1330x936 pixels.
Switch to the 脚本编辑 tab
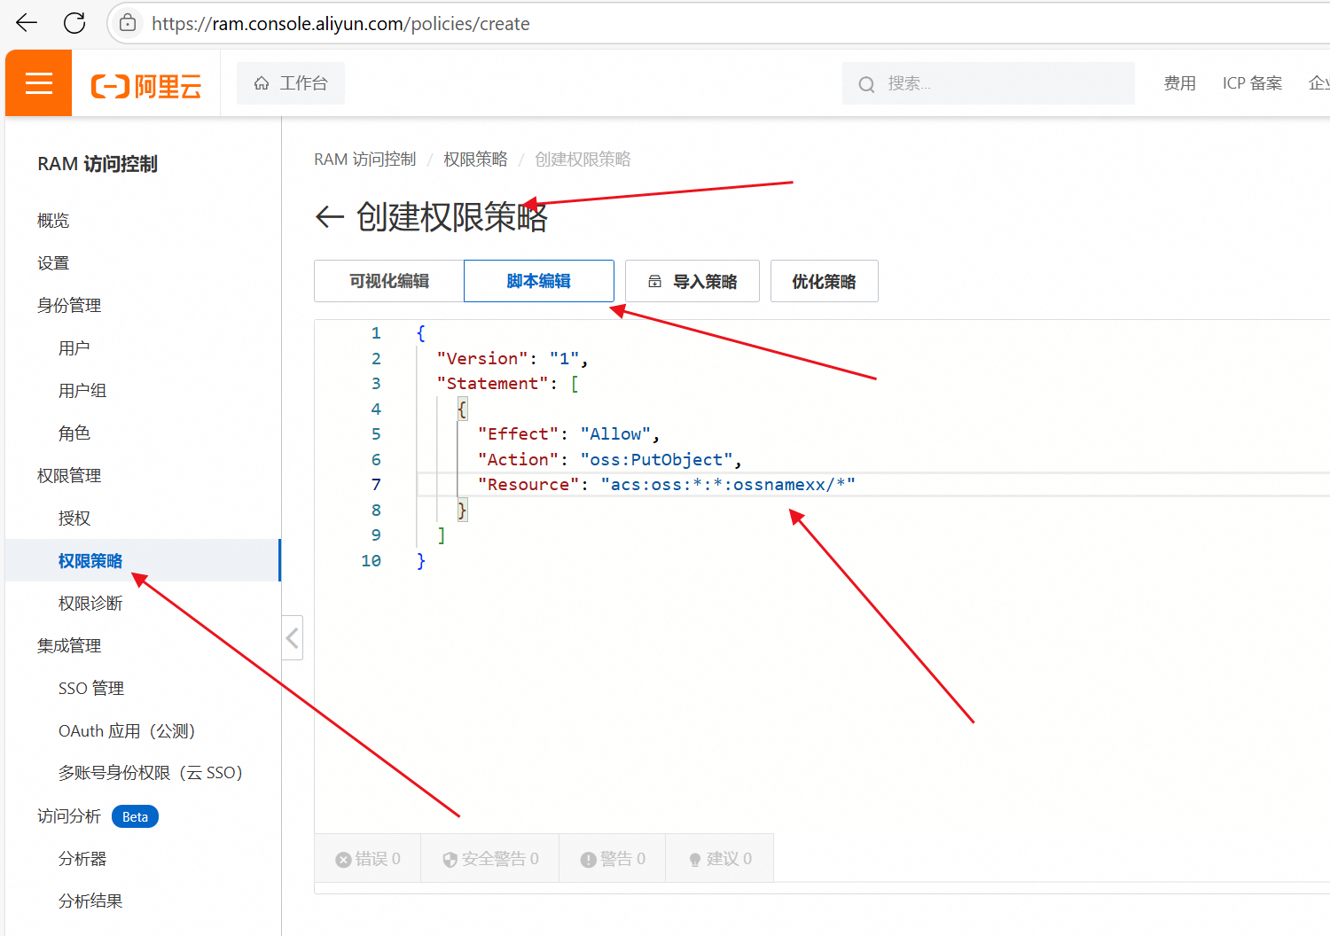pyautogui.click(x=539, y=281)
